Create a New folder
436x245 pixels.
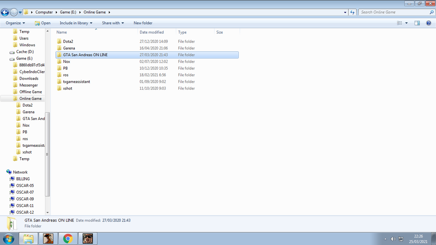tap(143, 23)
